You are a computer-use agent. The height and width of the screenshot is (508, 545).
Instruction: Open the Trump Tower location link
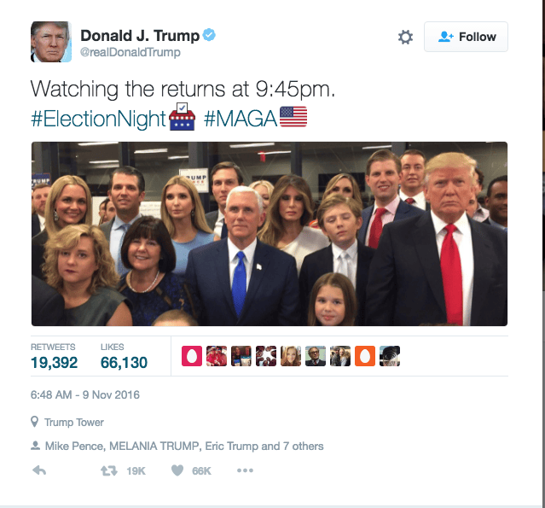point(74,422)
